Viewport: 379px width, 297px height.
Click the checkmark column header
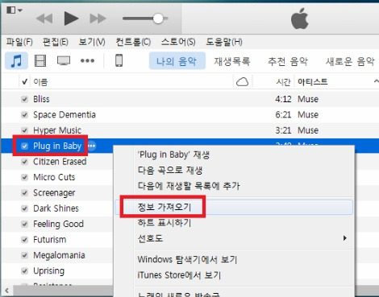coord(24,81)
